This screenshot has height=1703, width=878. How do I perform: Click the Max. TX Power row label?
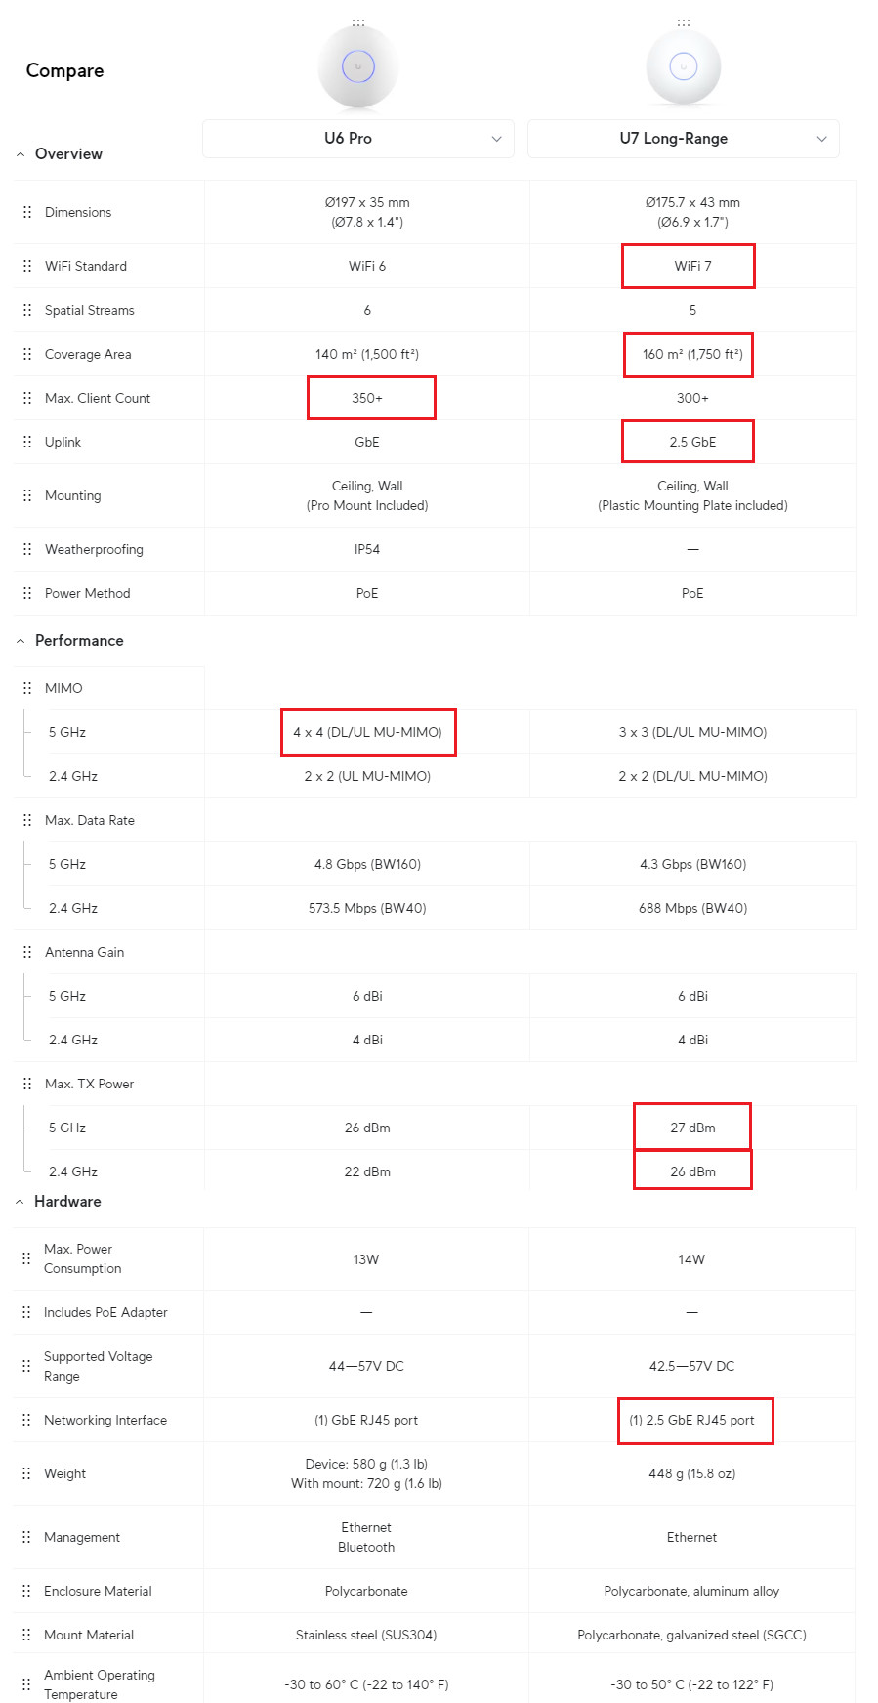tap(89, 1084)
